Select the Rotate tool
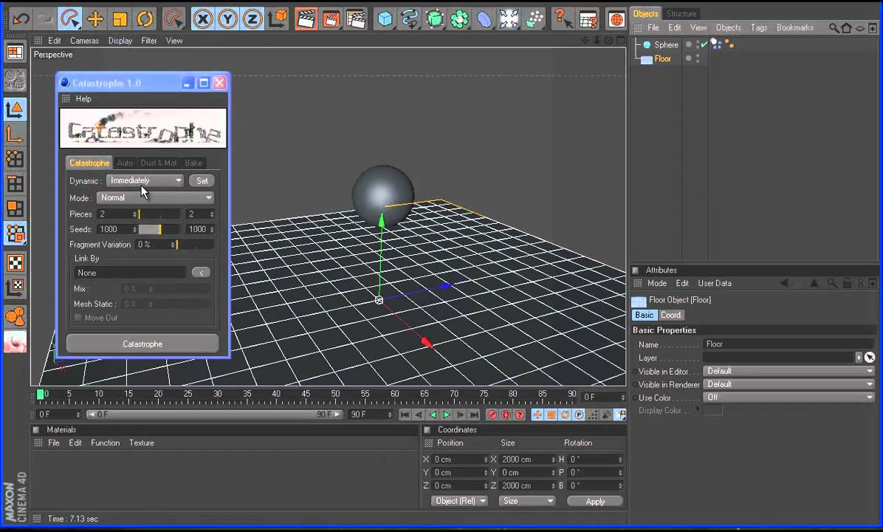The width and height of the screenshot is (883, 532). click(x=145, y=19)
